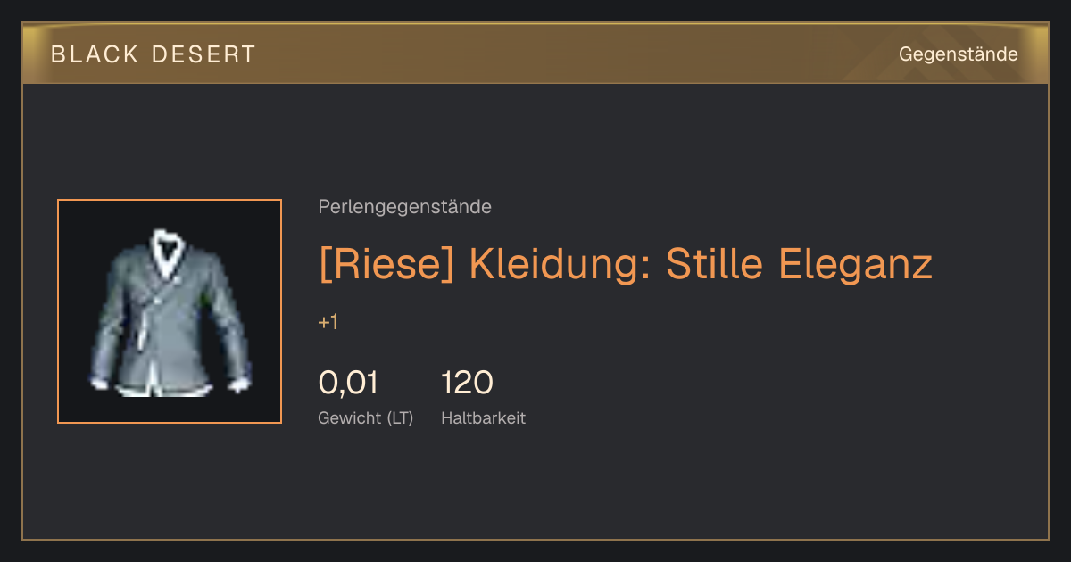The width and height of the screenshot is (1071, 562).
Task: Click the Gewicht (LT) label
Action: [x=366, y=417]
